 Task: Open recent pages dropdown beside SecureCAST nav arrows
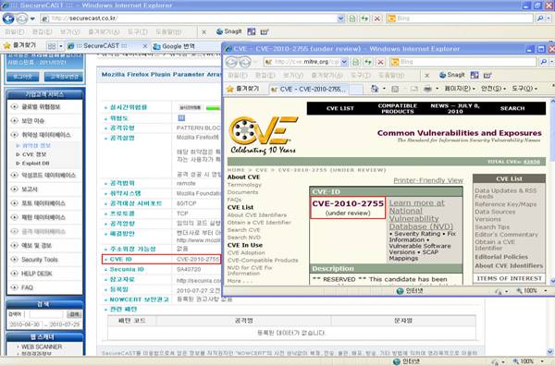[x=33, y=18]
